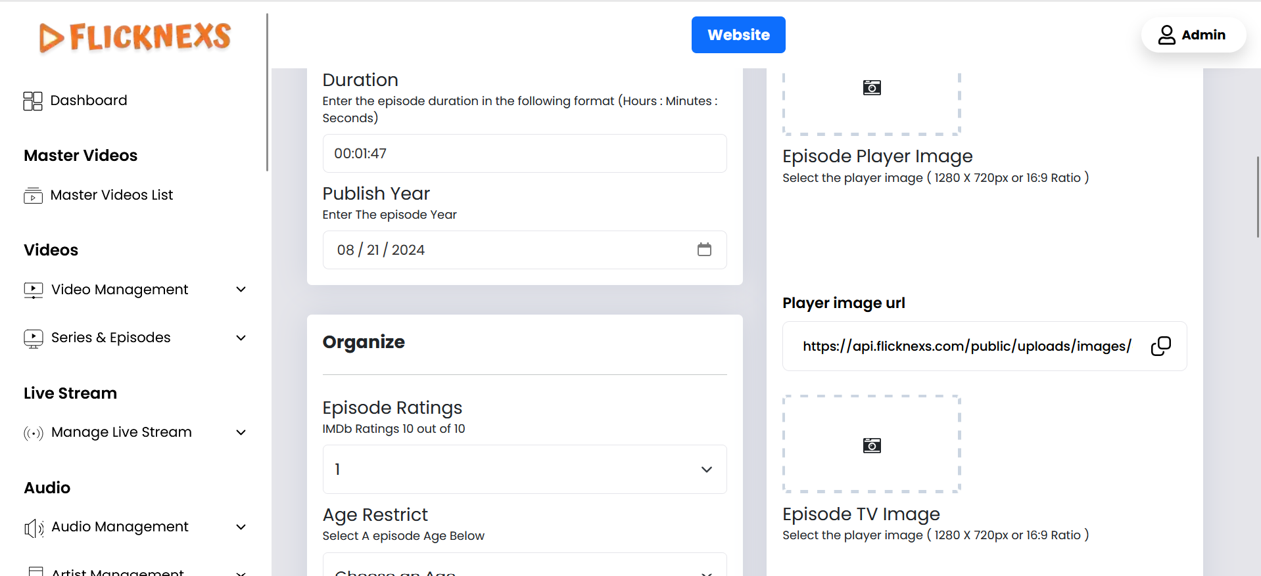Click the Flicknexs logo
1261x576 pixels.
(x=135, y=37)
